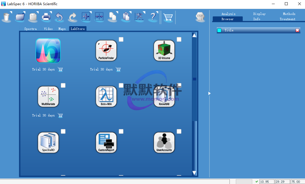
Task: Click the LabStore scrollbar up arrow
Action: point(194,35)
